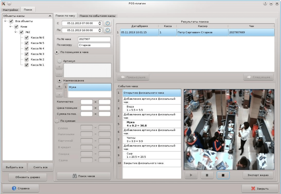Click the Экспорт видео button

(x=258, y=175)
